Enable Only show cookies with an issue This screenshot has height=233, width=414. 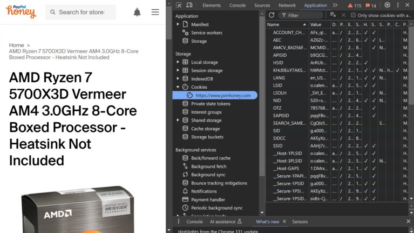(x=353, y=15)
